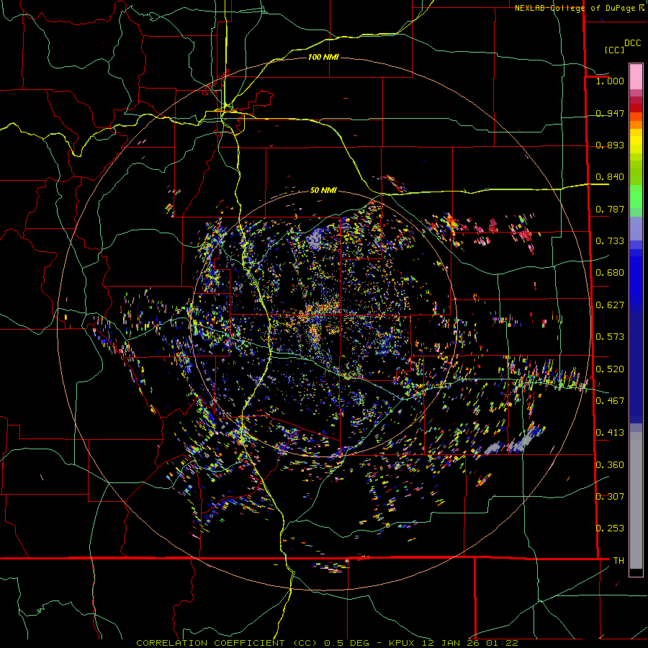Image resolution: width=648 pixels, height=648 pixels.
Task: Click the TH threshold label on the scale
Action: [x=618, y=561]
